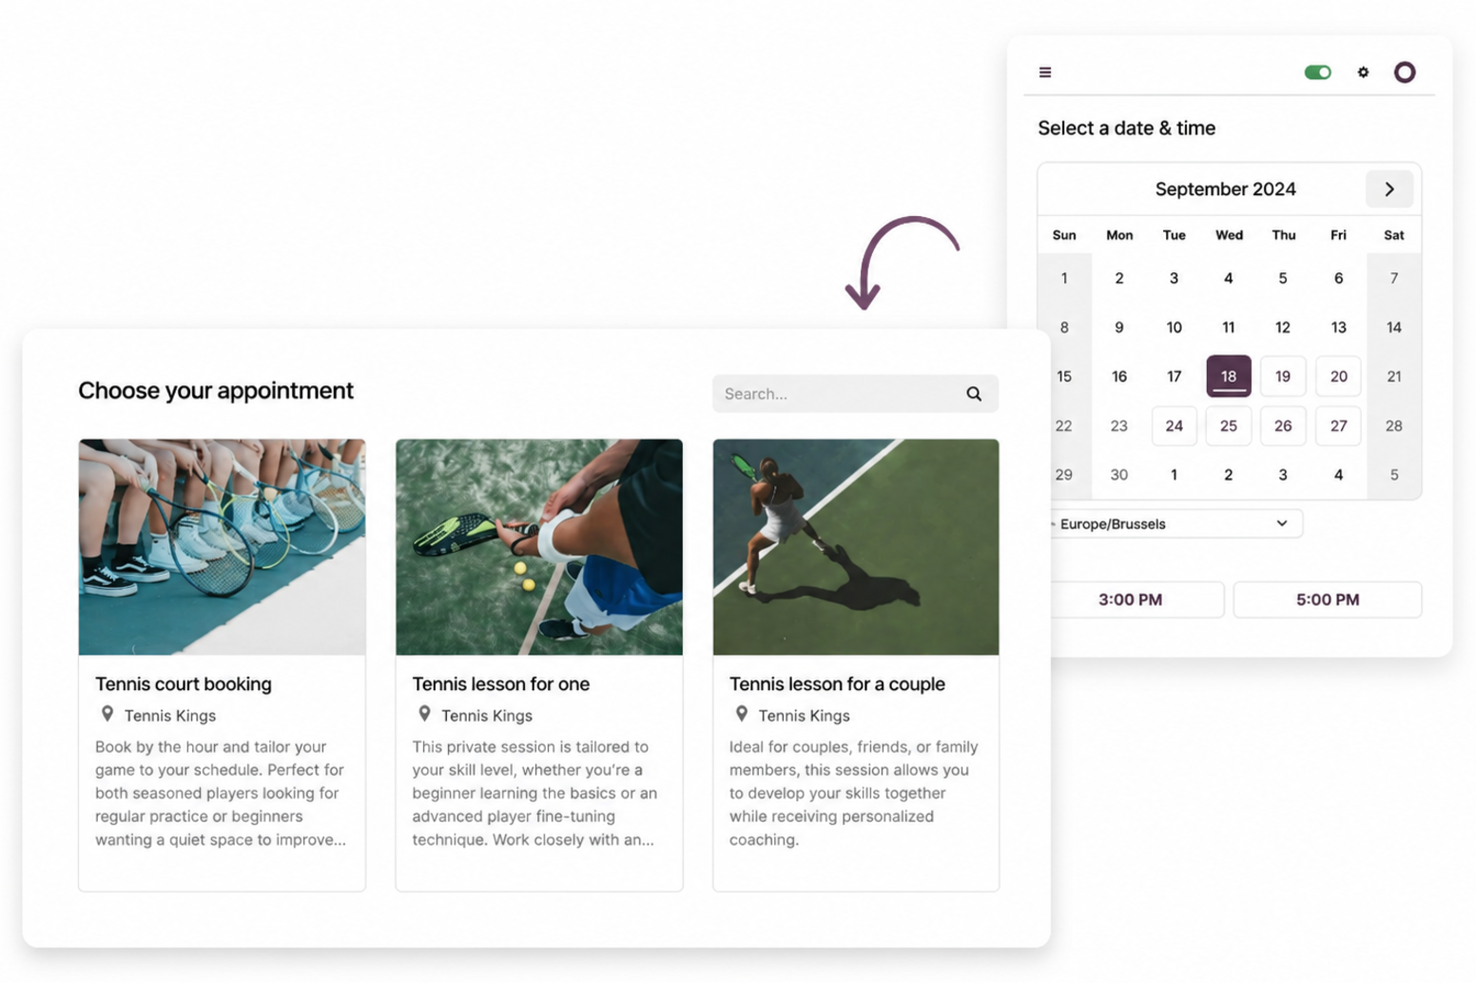
Task: Open the Tennis court booking thumbnail
Action: click(222, 547)
